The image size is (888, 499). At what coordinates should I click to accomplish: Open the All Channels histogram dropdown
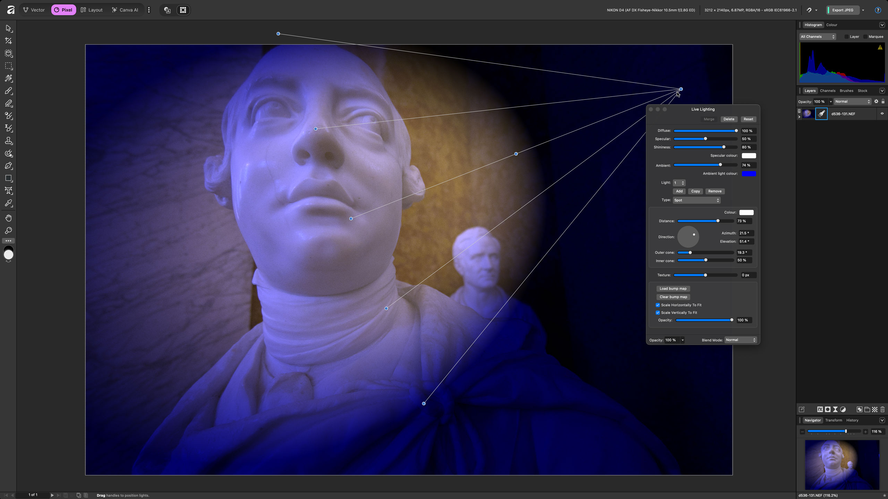pyautogui.click(x=818, y=37)
